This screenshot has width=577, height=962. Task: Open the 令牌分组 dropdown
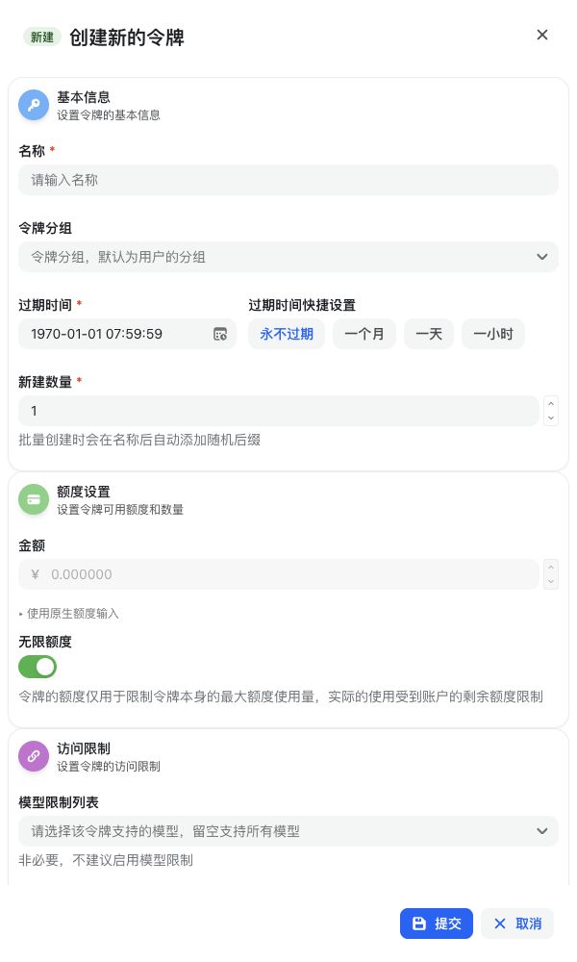(288, 257)
